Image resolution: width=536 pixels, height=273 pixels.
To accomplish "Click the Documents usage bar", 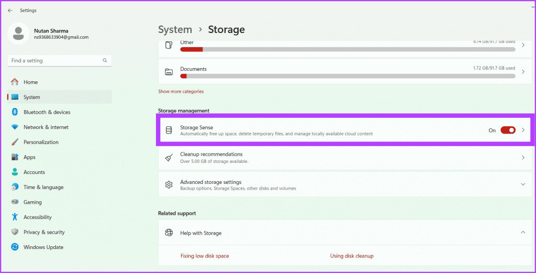I will tap(348, 76).
